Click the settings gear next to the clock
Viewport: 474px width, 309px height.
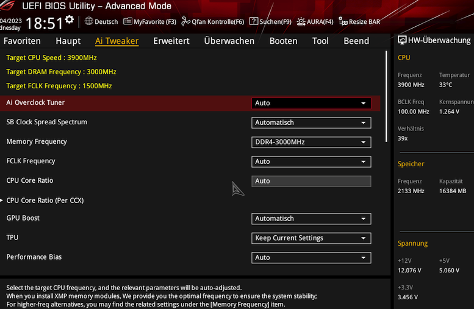pyautogui.click(x=69, y=20)
